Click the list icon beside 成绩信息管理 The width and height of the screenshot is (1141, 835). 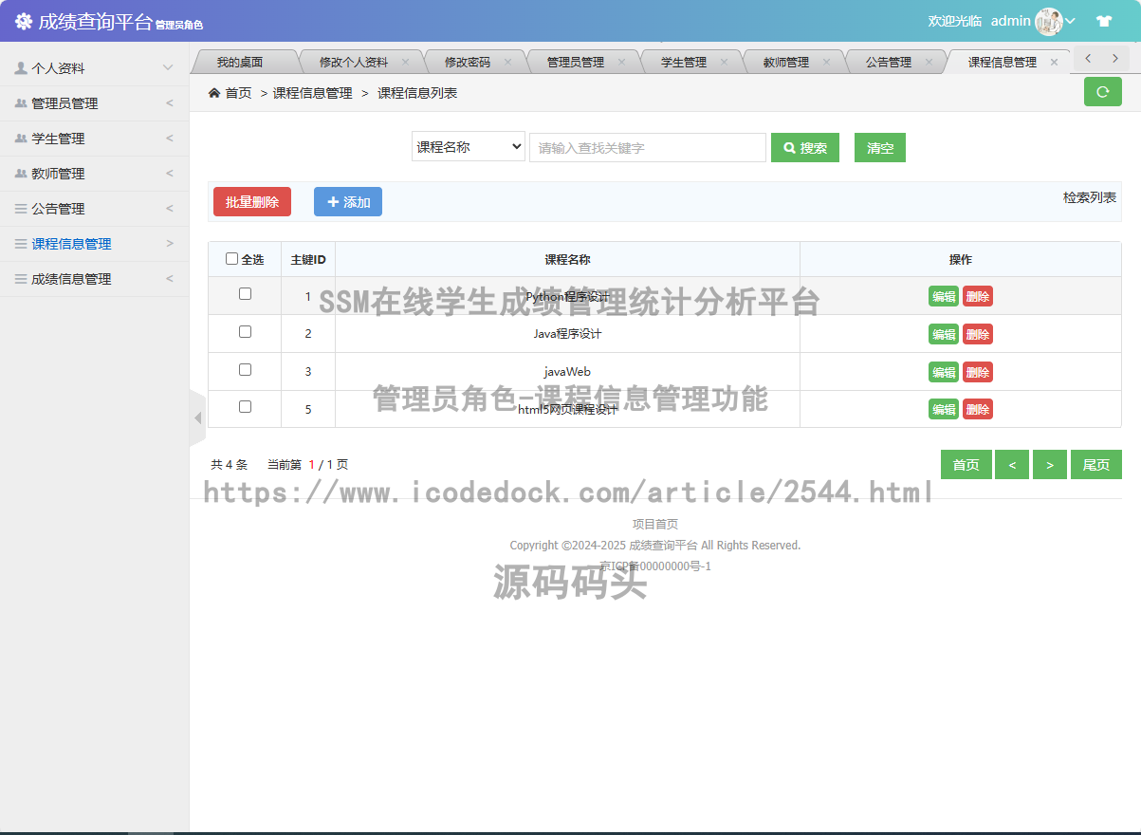(x=21, y=279)
